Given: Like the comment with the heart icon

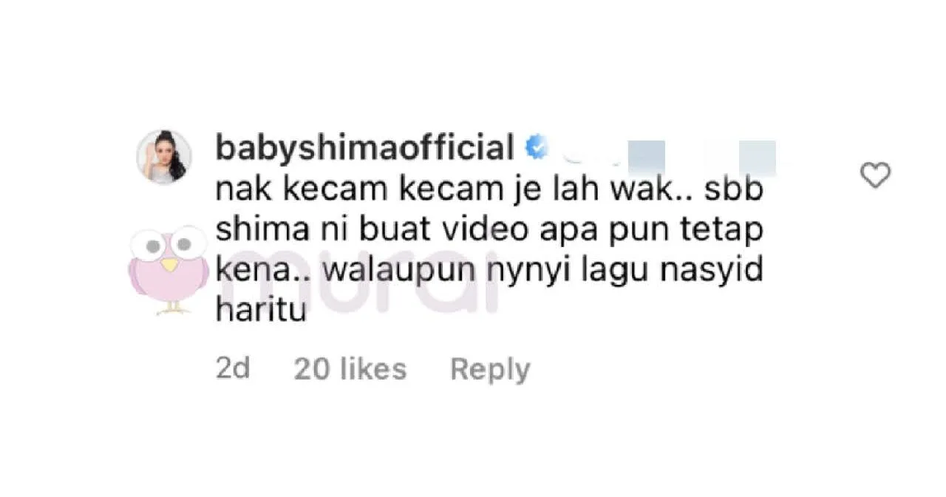Looking at the screenshot, I should 876,176.
